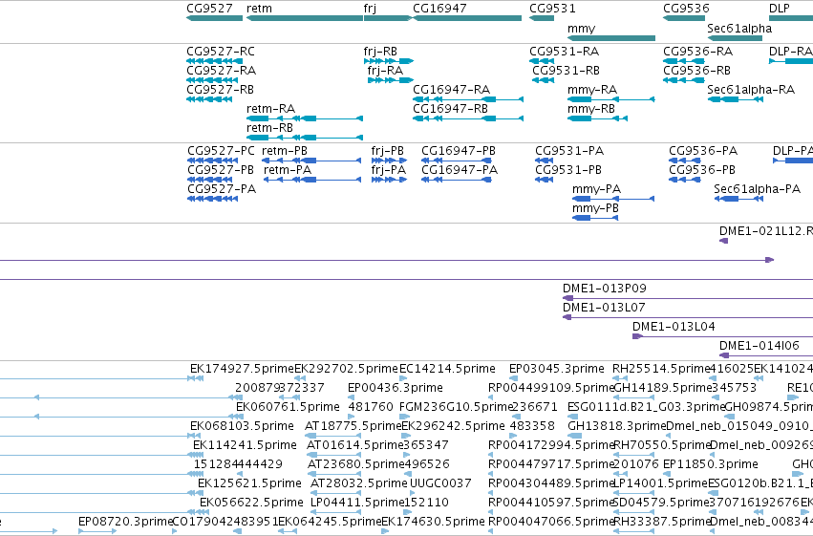Click the frj-RB transcript

point(389,61)
